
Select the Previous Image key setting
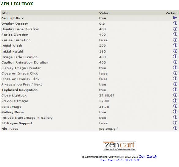point(89,101)
